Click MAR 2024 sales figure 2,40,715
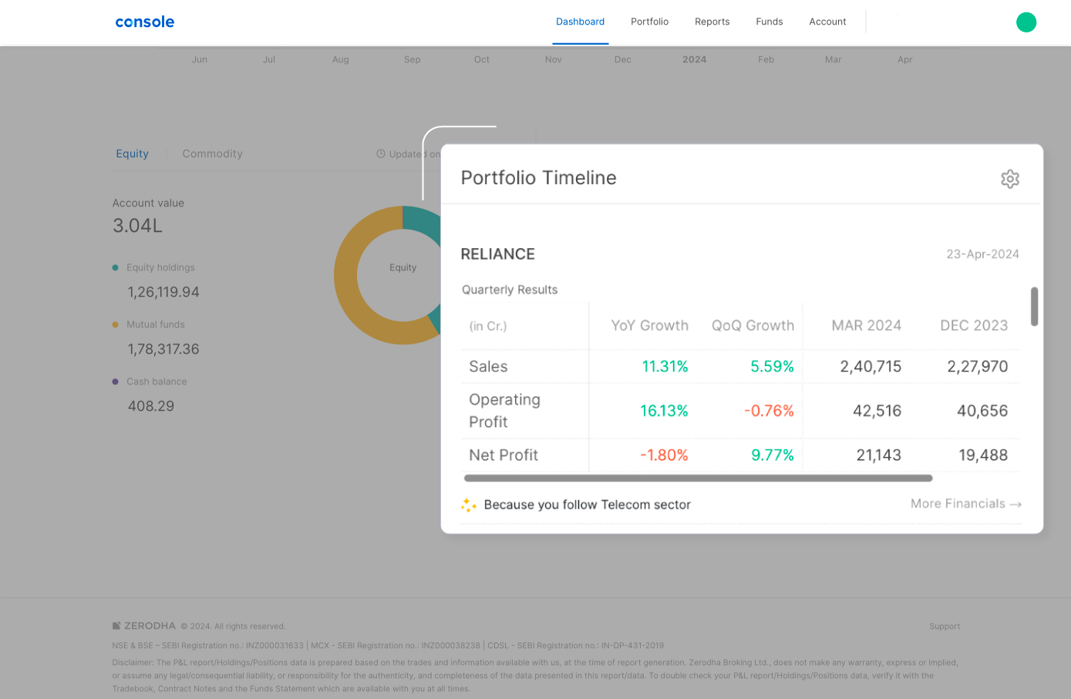The image size is (1071, 699). (871, 367)
